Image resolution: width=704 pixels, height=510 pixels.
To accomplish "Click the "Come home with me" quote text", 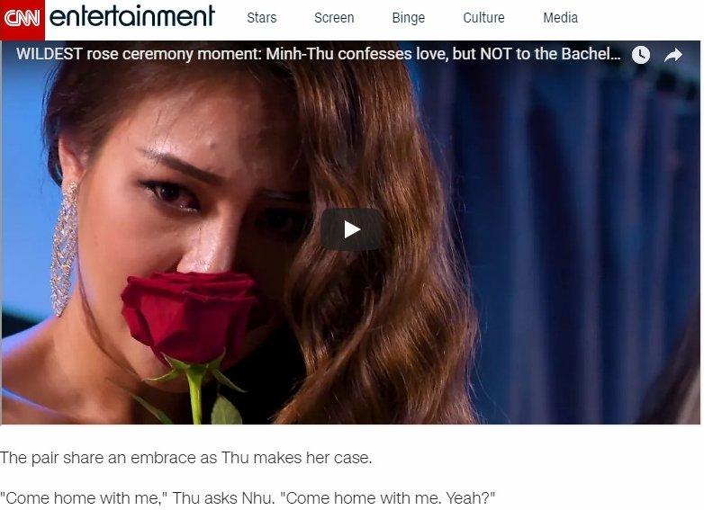I will tap(248, 498).
